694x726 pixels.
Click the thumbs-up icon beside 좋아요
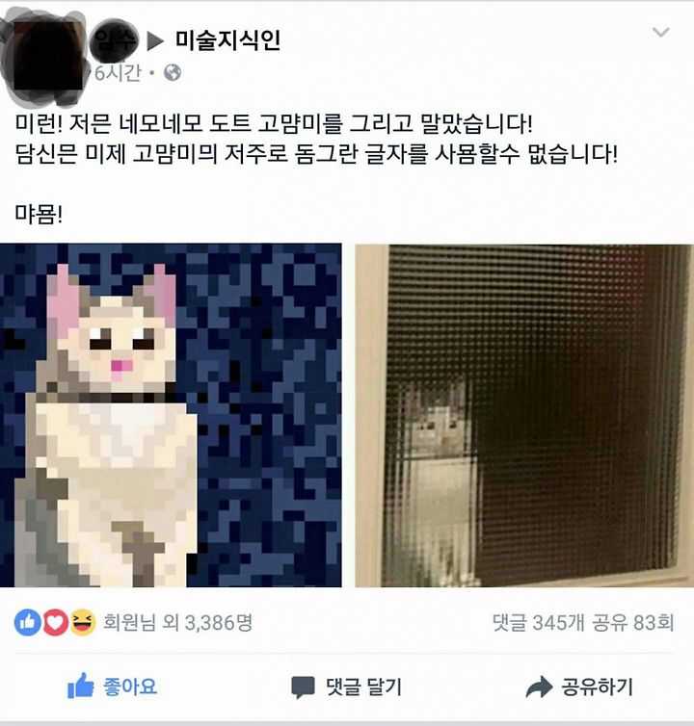(x=81, y=686)
